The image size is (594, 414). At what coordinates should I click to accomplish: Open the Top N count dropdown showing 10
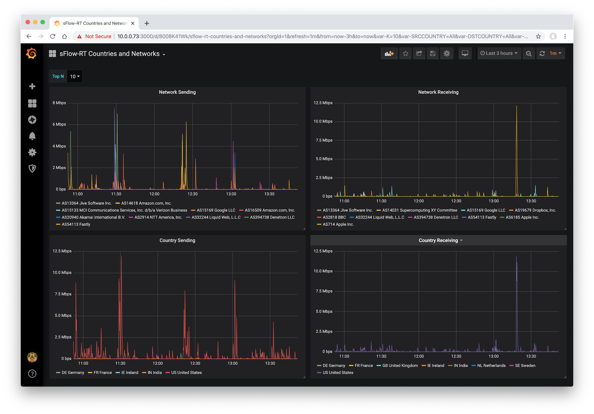74,76
